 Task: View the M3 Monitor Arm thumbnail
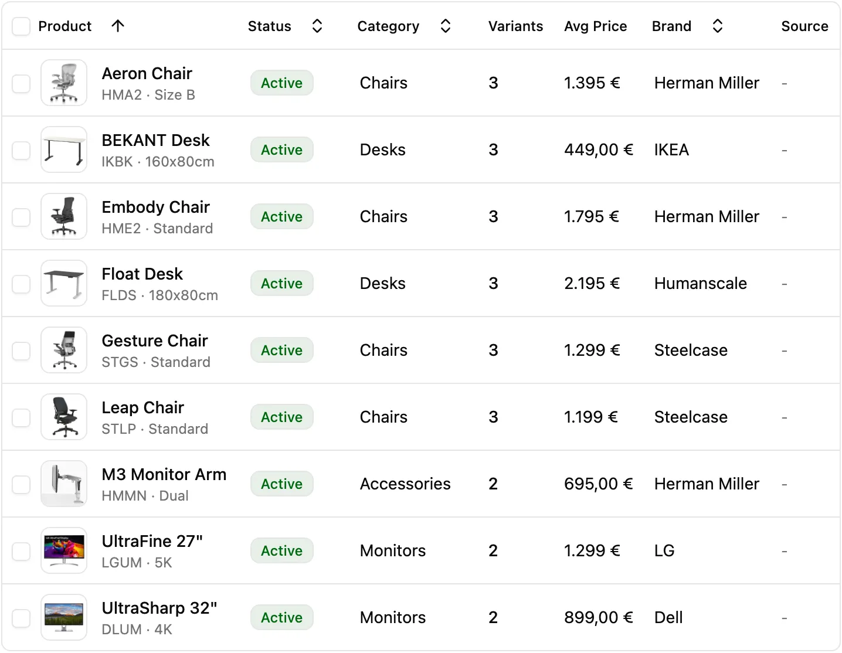[x=63, y=484]
